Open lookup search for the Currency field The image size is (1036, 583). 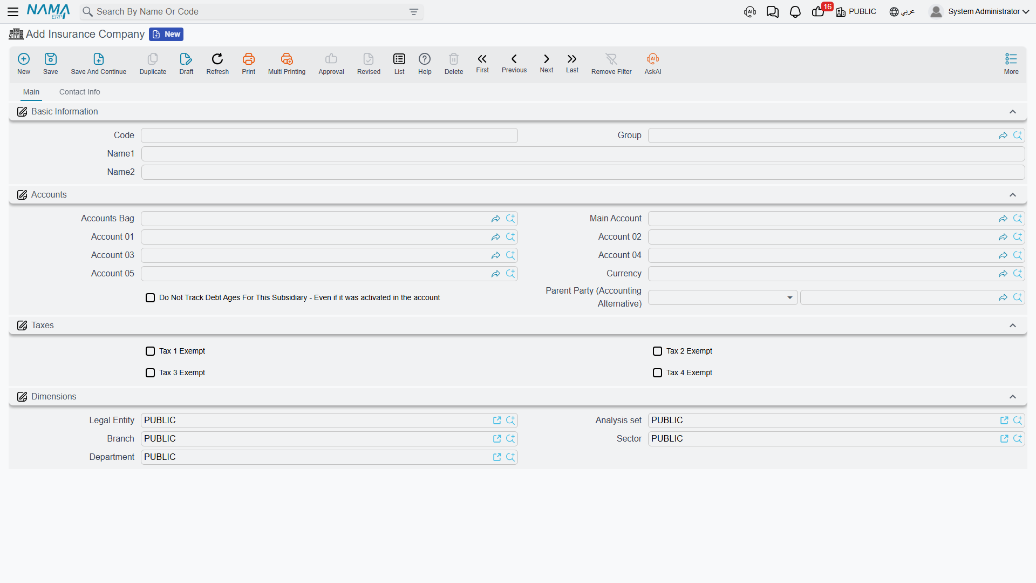pyautogui.click(x=1018, y=274)
